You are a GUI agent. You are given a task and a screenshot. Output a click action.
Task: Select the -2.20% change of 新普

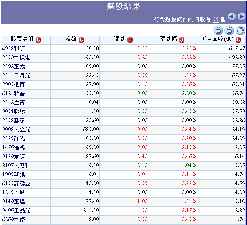click(188, 93)
